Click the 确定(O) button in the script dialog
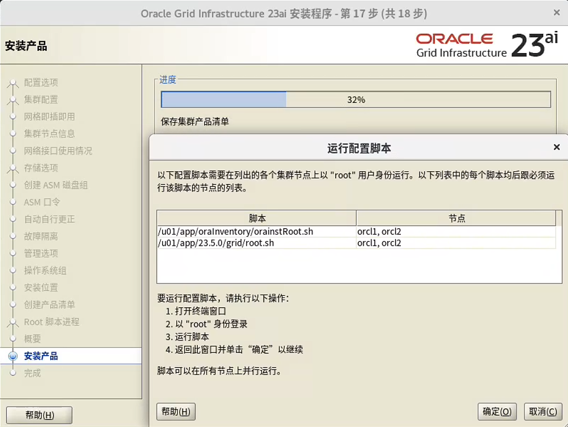The width and height of the screenshot is (568, 427). 498,411
